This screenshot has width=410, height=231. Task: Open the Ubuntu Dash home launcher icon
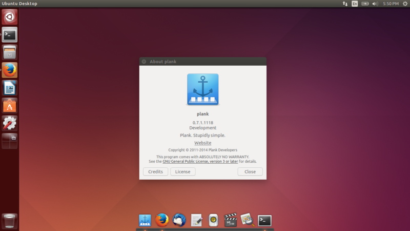[x=9, y=17]
